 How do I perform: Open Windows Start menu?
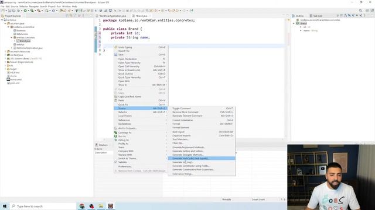[x=5, y=206]
